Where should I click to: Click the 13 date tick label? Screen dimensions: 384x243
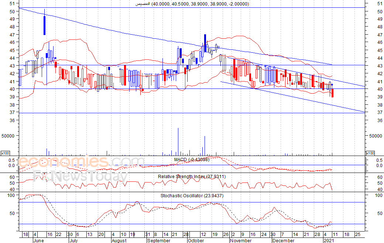(x=90, y=235)
